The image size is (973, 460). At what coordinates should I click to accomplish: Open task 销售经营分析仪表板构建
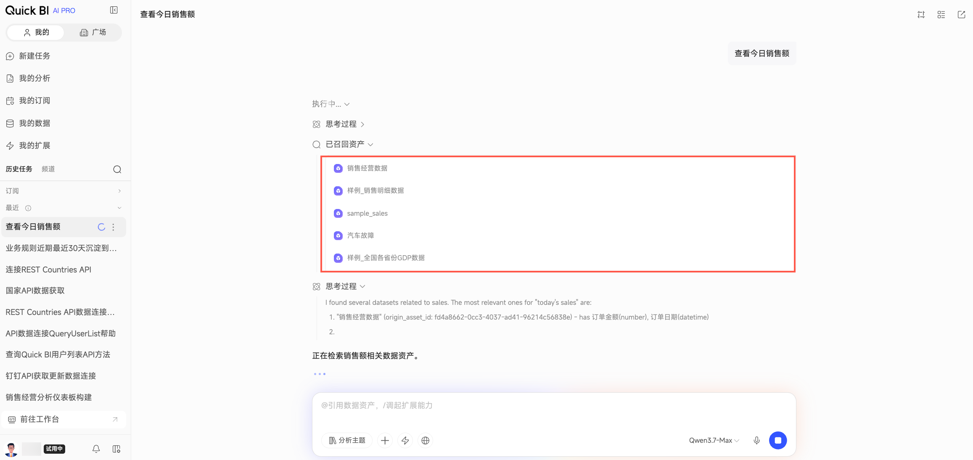[49, 397]
